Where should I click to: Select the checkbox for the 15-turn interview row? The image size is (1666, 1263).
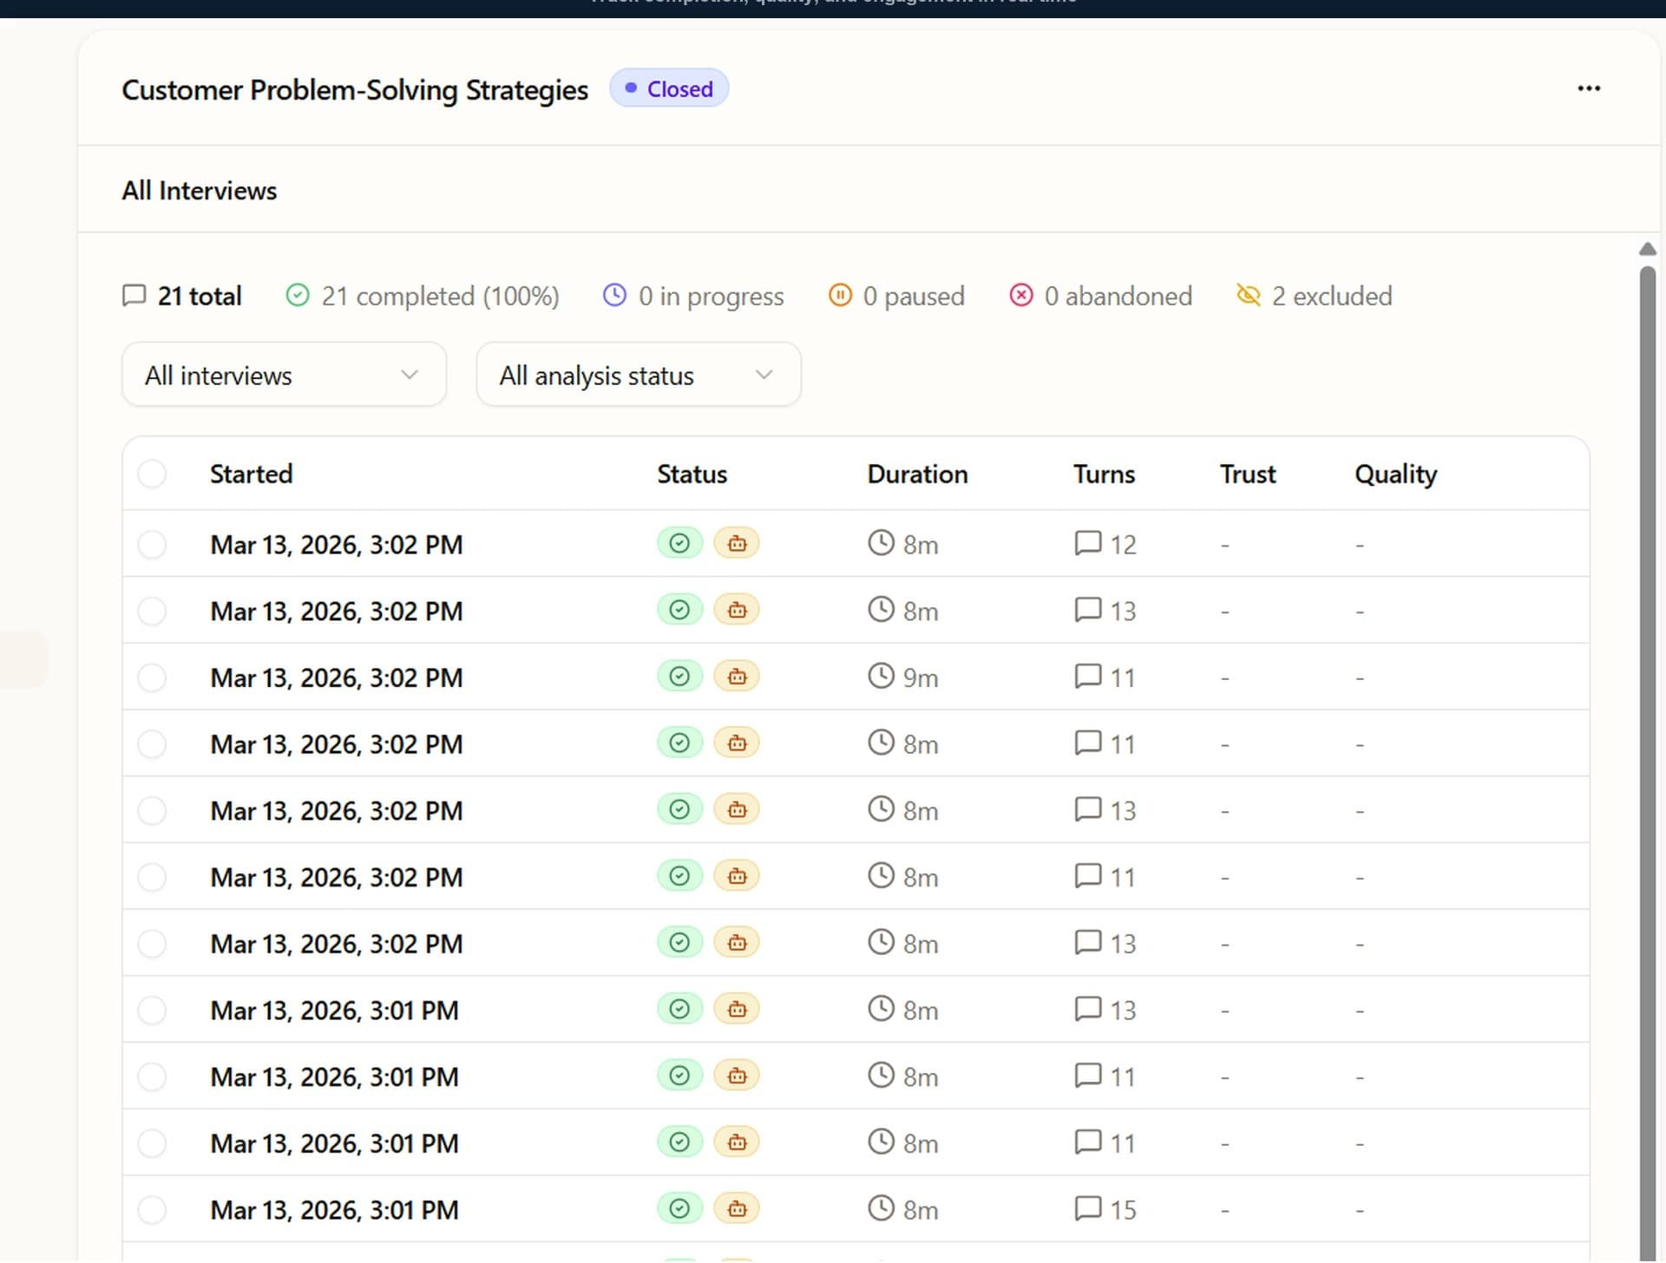152,1210
